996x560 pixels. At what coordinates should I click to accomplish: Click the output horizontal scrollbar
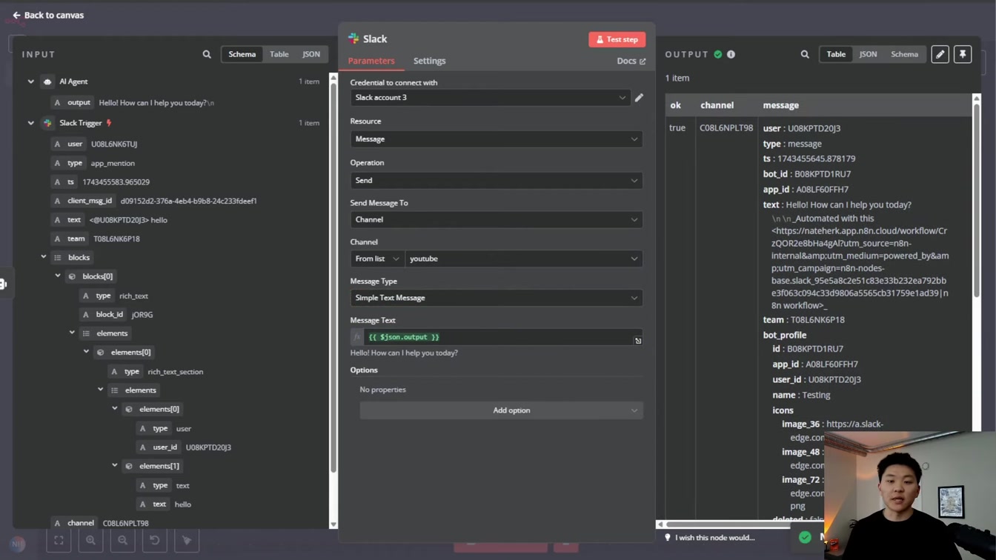[726, 524]
